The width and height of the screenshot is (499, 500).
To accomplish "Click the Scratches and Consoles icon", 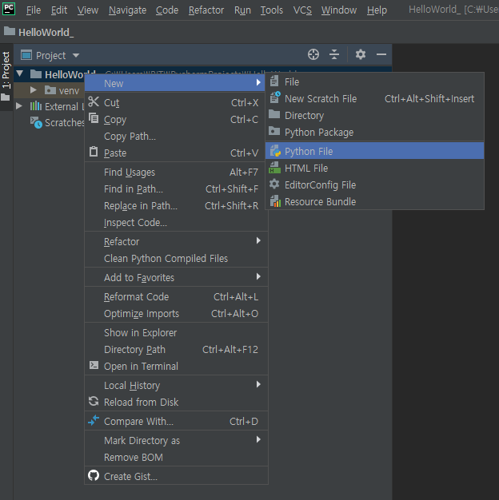I will tap(36, 122).
